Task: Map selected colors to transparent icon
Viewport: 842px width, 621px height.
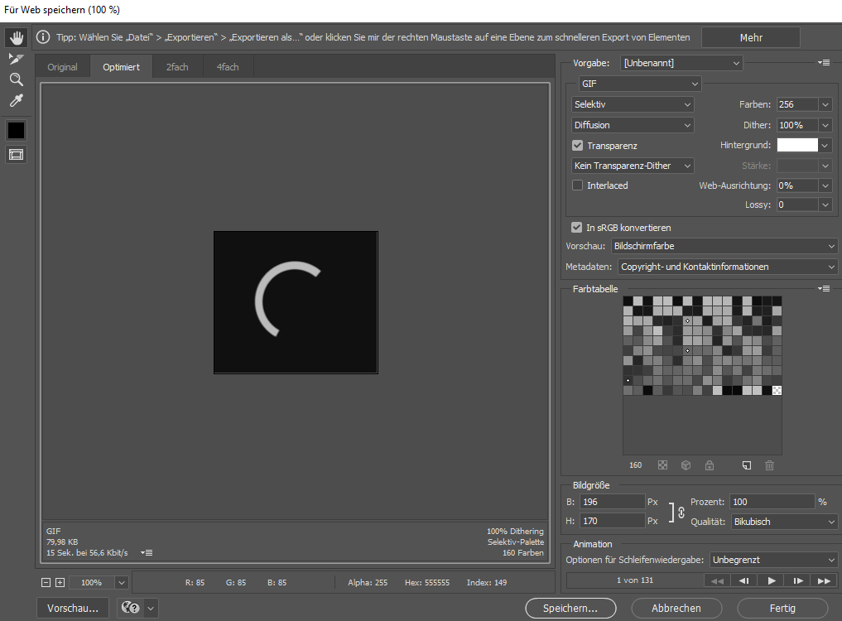Action: [662, 465]
